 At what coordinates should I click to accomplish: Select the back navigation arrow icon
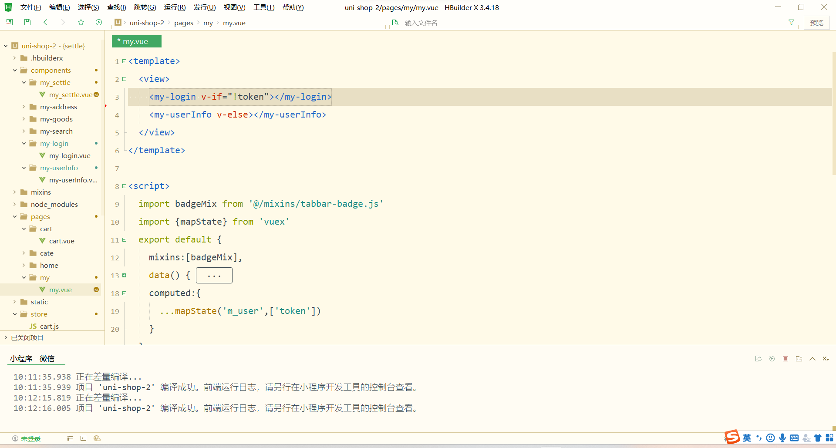pos(45,22)
